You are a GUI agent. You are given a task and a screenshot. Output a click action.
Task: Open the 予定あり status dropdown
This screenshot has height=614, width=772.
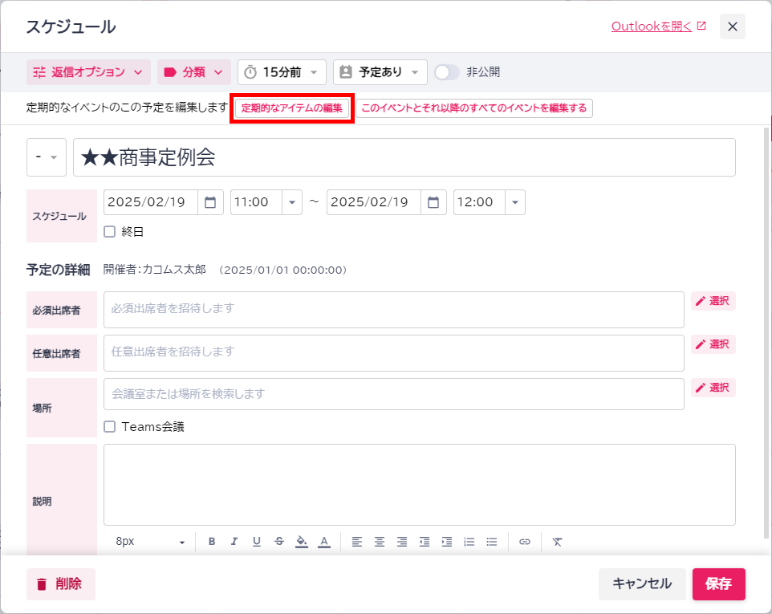[x=380, y=72]
